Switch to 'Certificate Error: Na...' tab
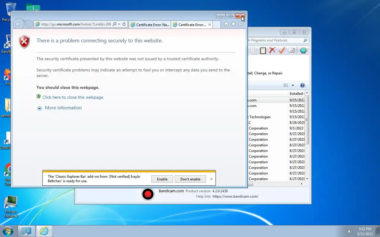Viewport: 380px width, 237px height. click(150, 25)
